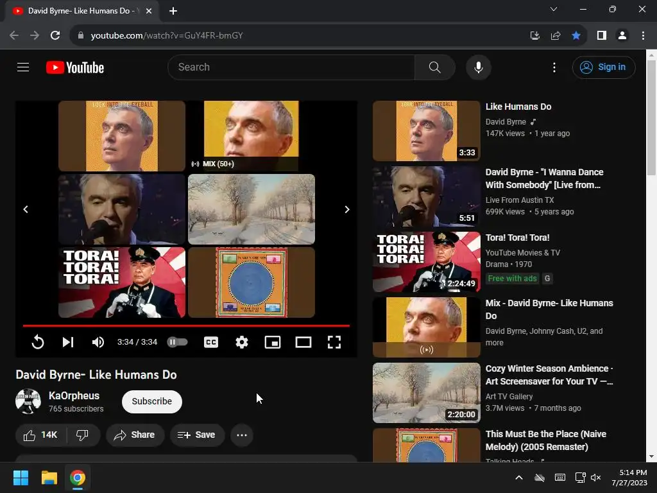
Task: Open Cozy Winter Season Ambience video
Action: [x=549, y=375]
